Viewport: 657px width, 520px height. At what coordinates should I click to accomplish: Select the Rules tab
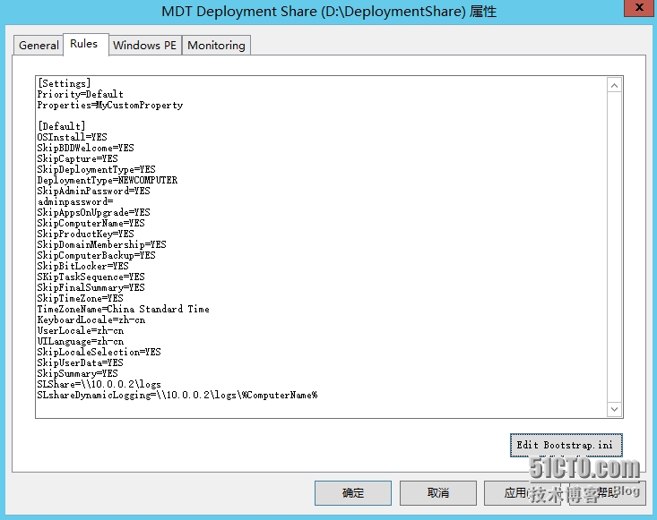click(x=85, y=45)
